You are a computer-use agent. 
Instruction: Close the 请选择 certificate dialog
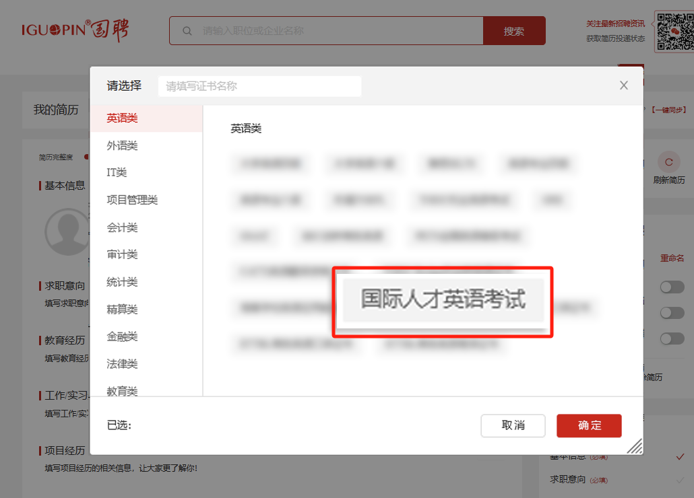[x=623, y=85]
